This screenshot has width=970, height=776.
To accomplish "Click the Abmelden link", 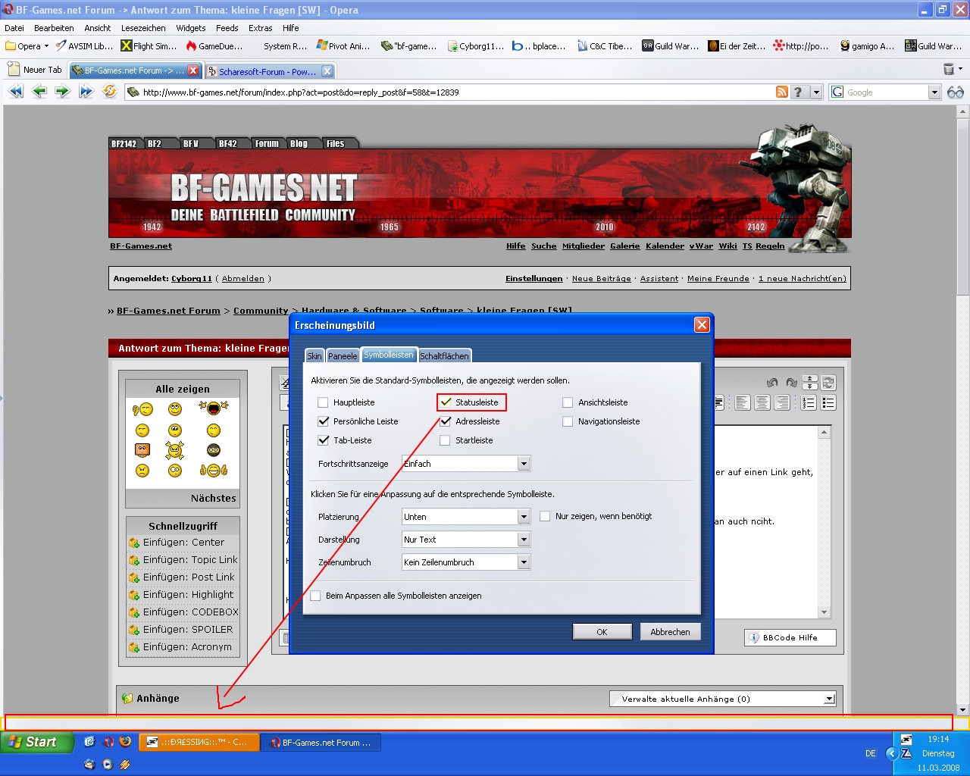I will 243,279.
